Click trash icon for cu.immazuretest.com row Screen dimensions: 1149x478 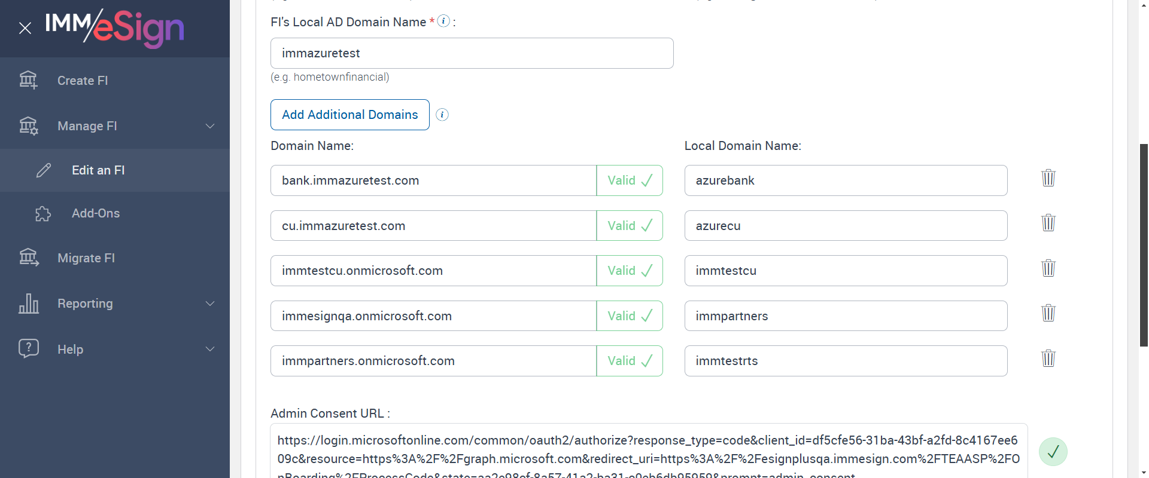coord(1048,223)
